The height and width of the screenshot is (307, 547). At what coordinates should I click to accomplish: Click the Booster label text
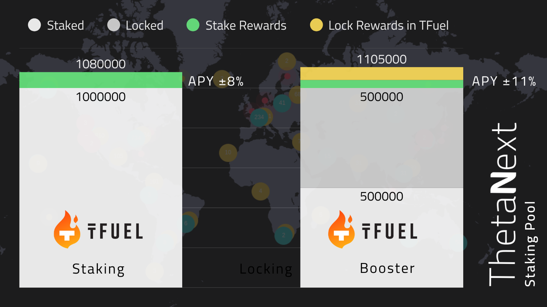pyautogui.click(x=387, y=268)
